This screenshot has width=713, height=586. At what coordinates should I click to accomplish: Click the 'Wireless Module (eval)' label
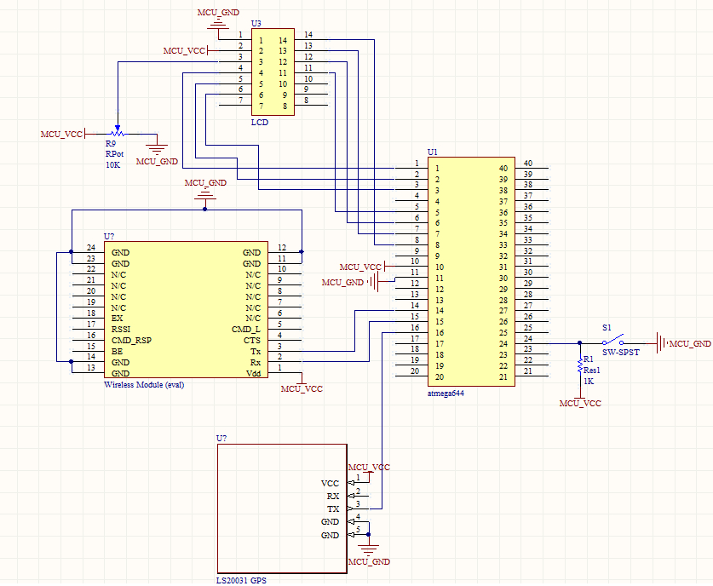(x=144, y=385)
